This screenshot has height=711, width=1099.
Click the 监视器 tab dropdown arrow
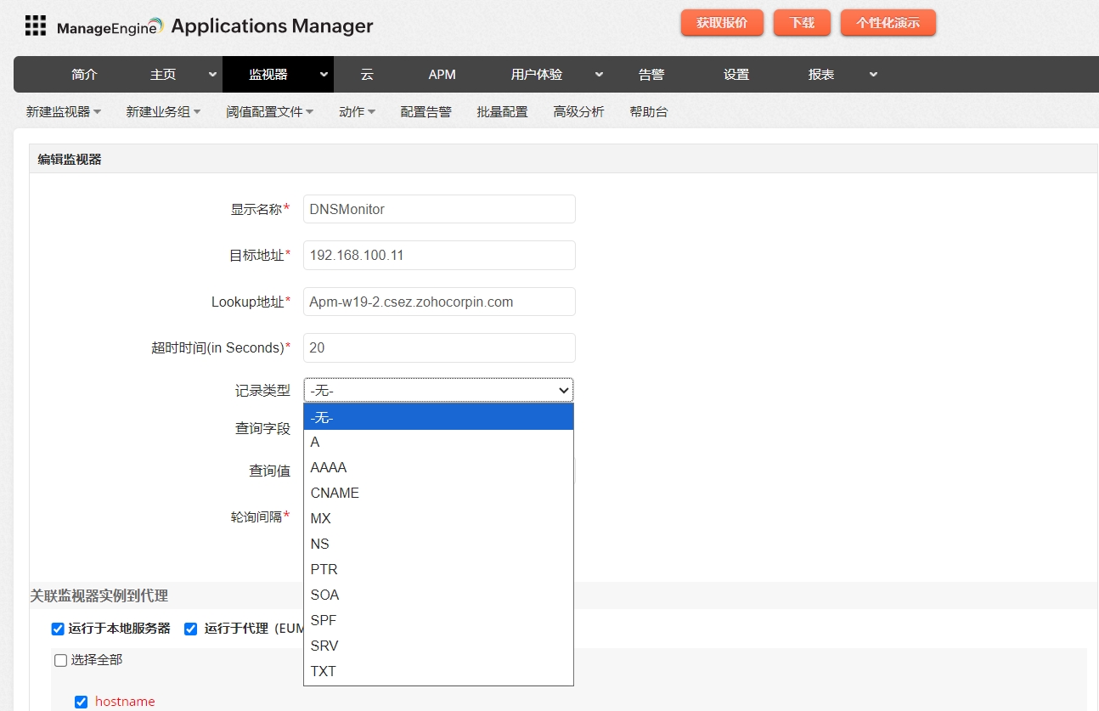[324, 75]
